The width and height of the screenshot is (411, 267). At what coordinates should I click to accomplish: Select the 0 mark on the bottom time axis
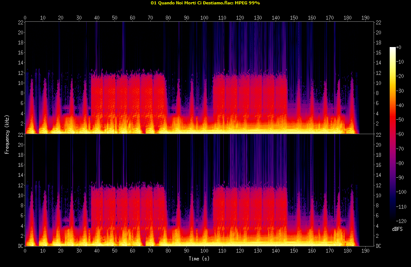click(x=25, y=251)
